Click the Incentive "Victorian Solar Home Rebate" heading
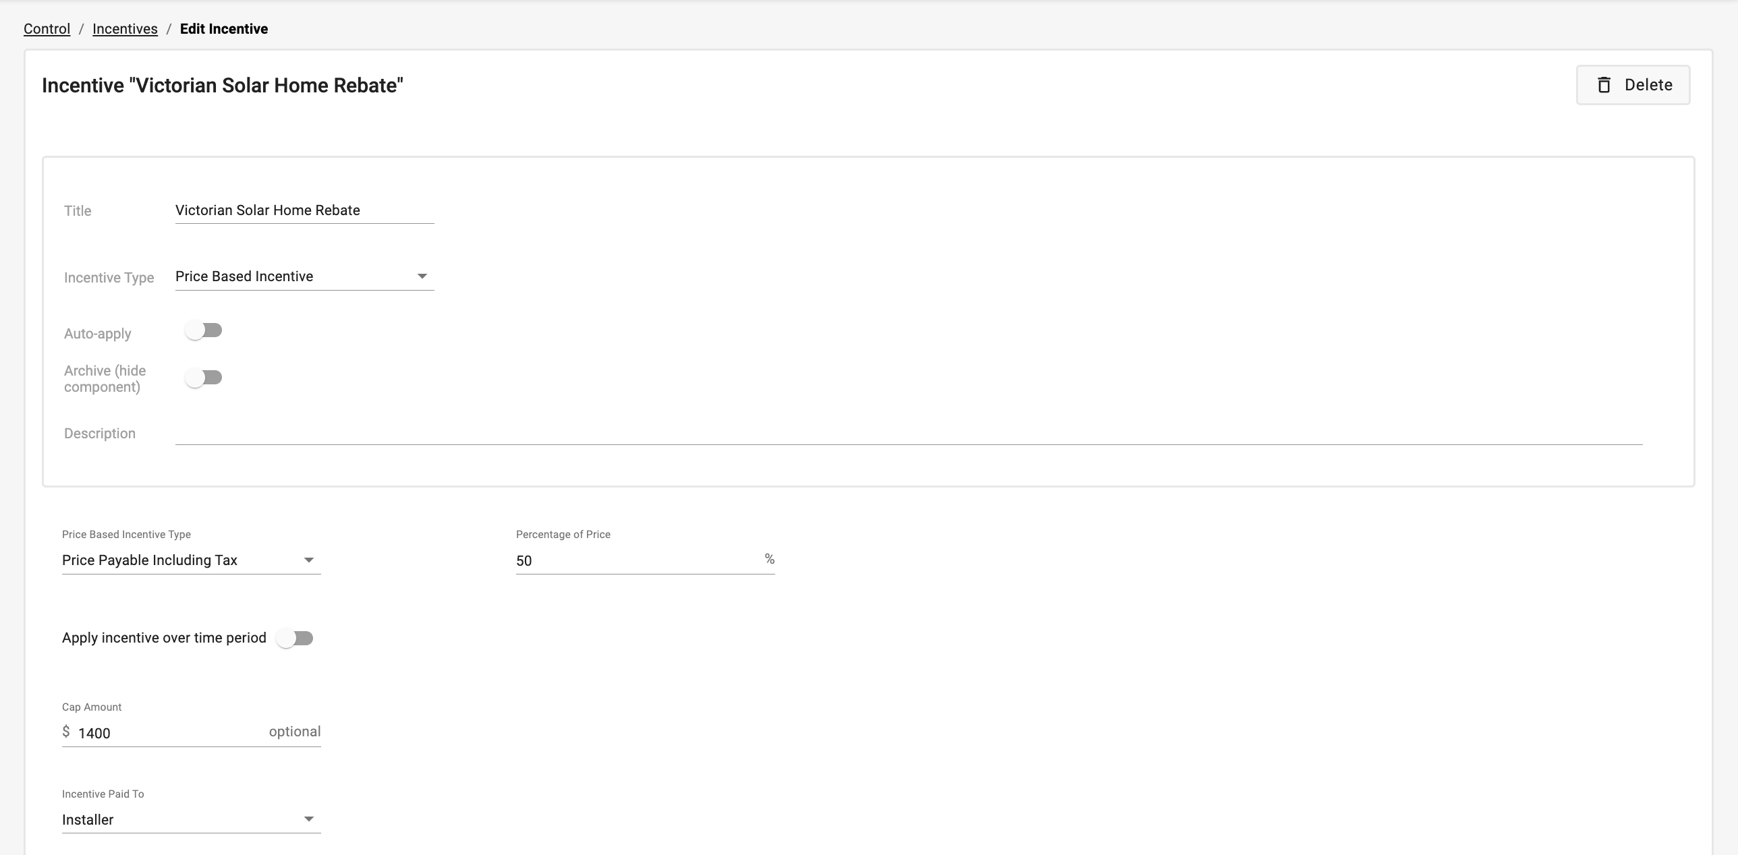Screen dimensions: 1738x855 click(223, 86)
